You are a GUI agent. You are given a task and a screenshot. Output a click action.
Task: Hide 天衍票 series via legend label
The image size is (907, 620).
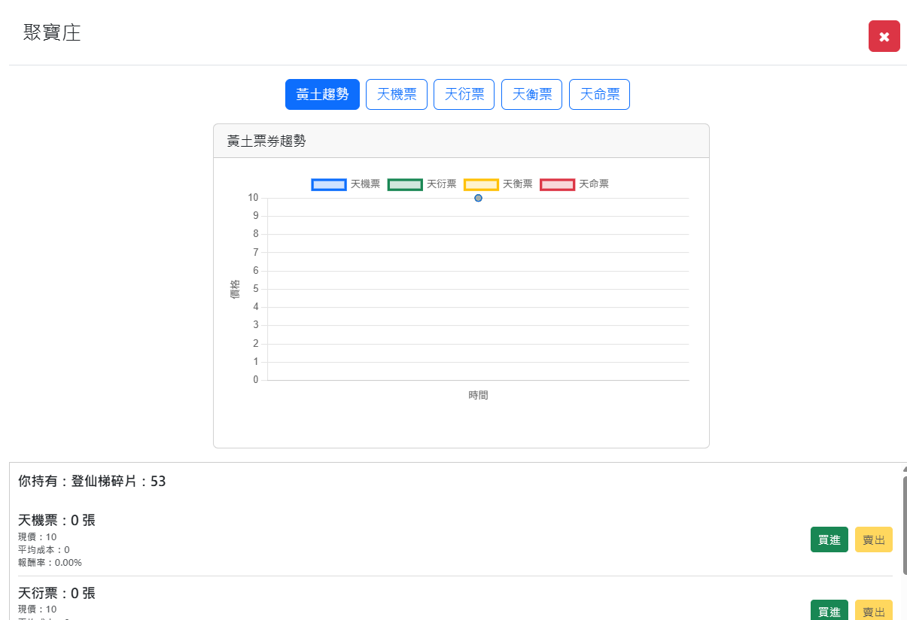[442, 184]
